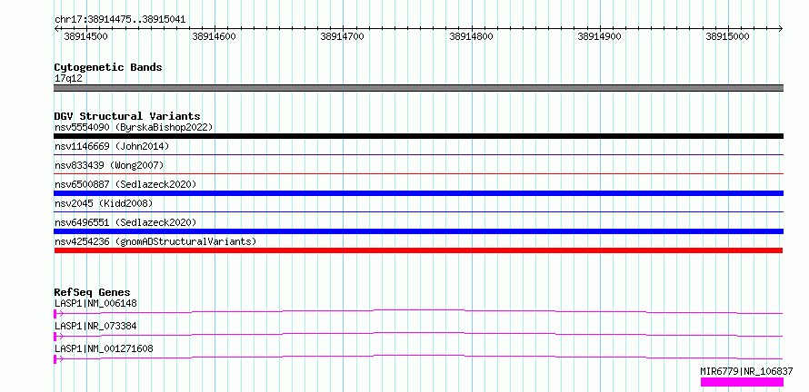Click ruler tick label 38915000

727,36
